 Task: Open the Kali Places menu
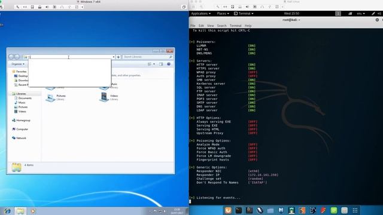pos(223,14)
